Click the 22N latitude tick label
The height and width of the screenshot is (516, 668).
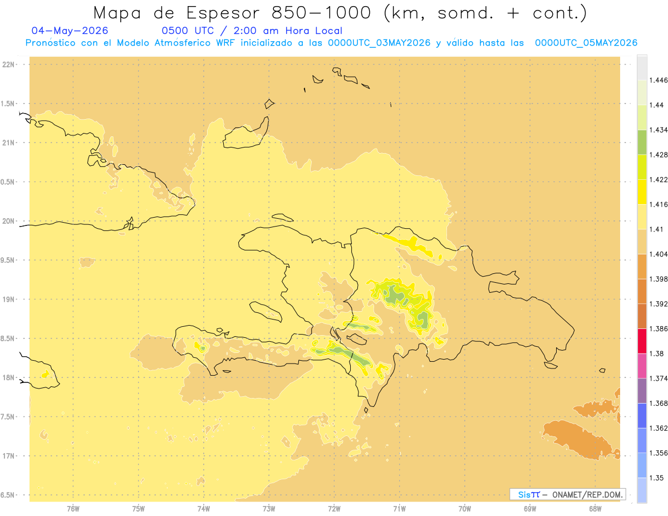tap(8, 64)
